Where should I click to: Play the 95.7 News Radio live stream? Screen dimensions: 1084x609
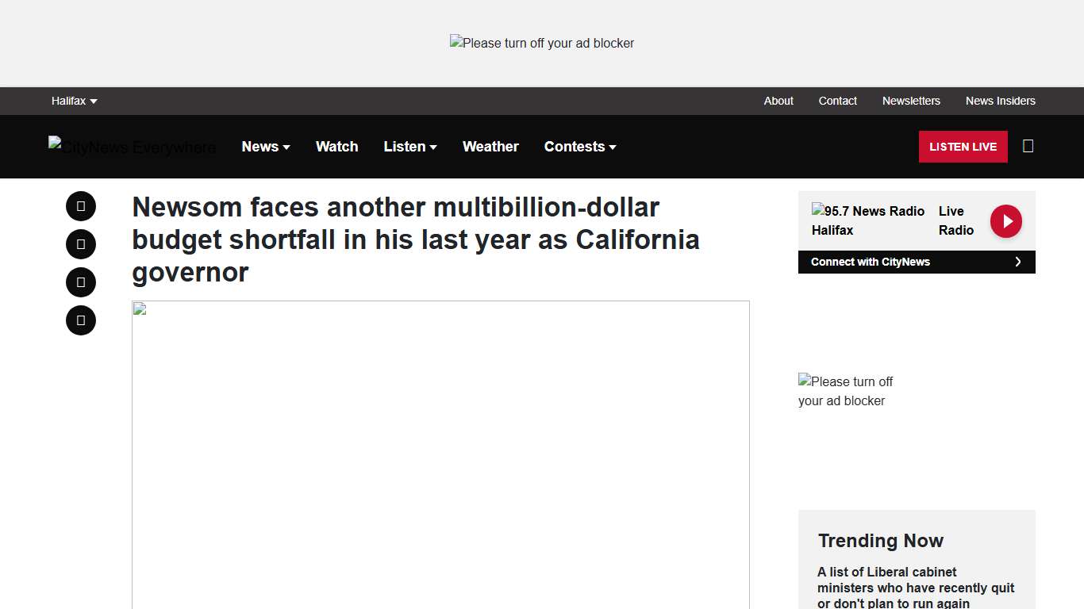tap(1005, 221)
